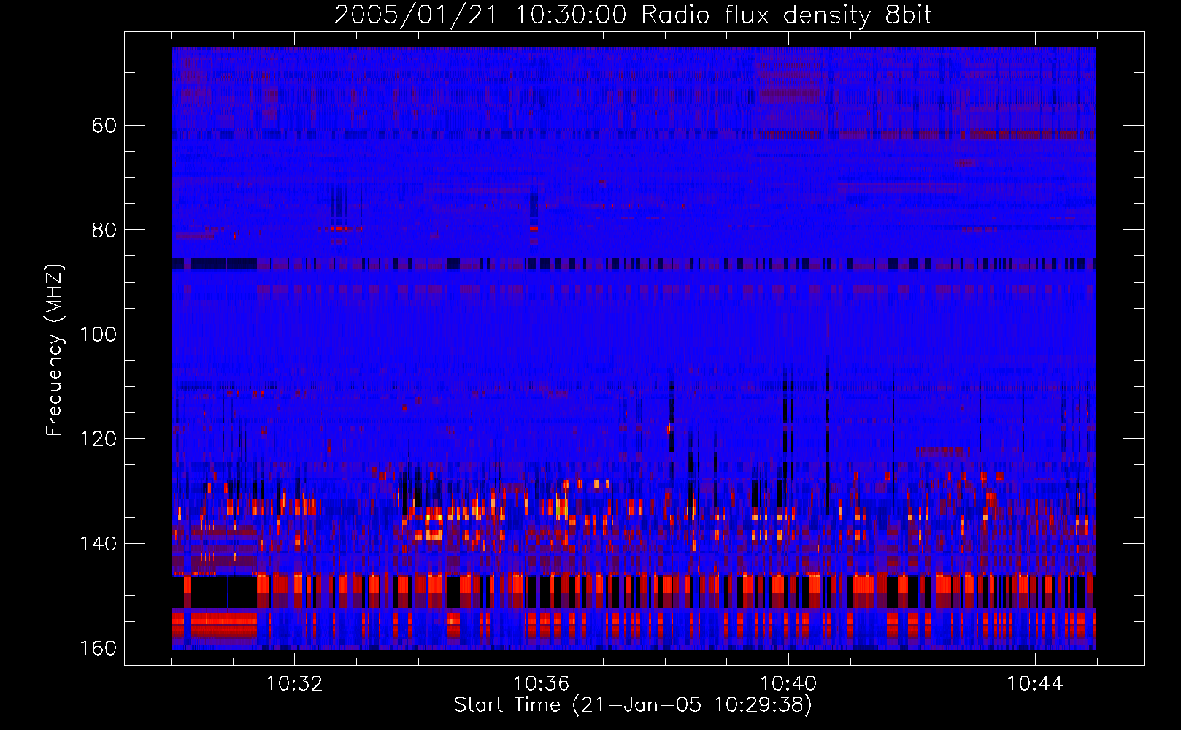Click the 140 frequency tick label
The image size is (1181, 730).
(x=98, y=544)
